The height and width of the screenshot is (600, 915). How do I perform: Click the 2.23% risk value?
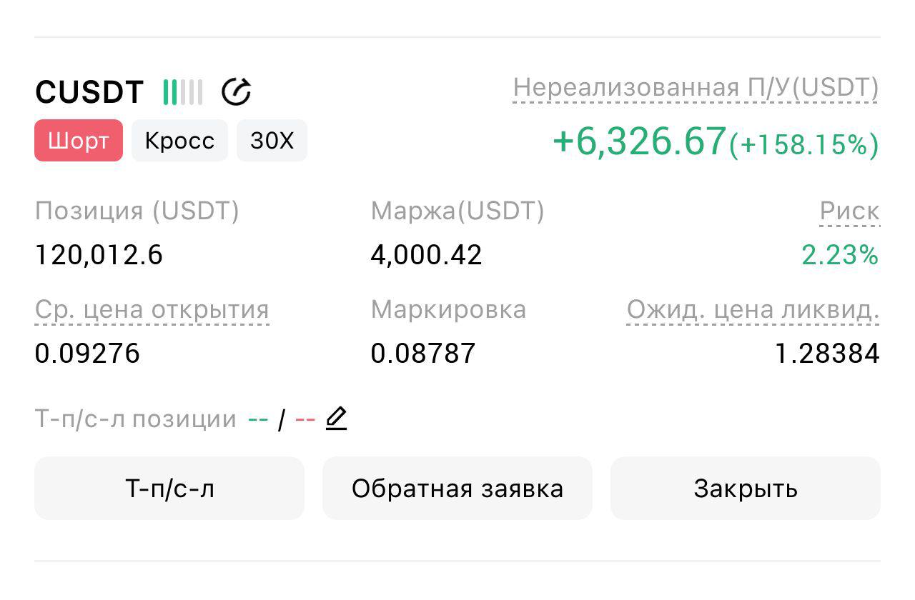pyautogui.click(x=840, y=254)
